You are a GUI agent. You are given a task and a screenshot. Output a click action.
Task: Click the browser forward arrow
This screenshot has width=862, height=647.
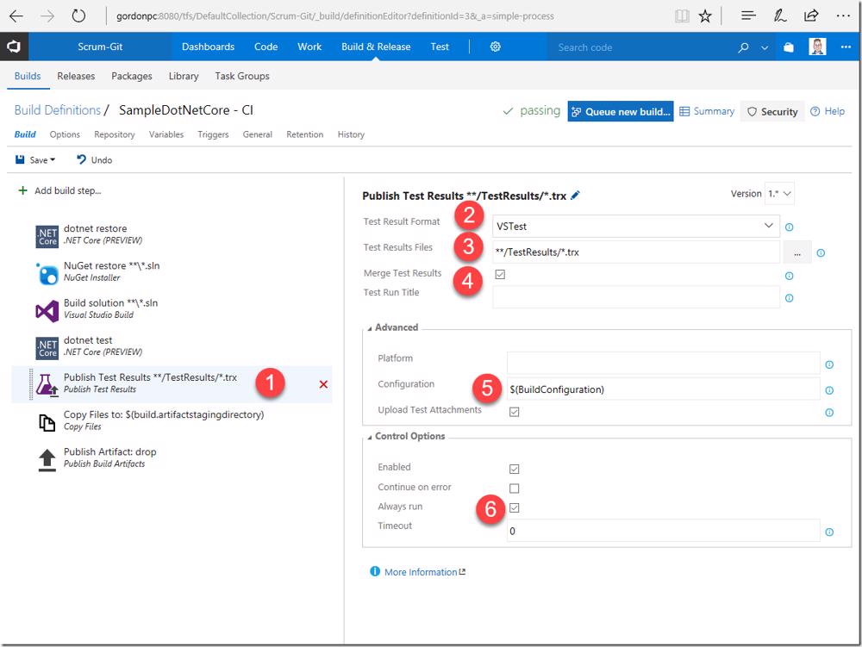(x=47, y=16)
